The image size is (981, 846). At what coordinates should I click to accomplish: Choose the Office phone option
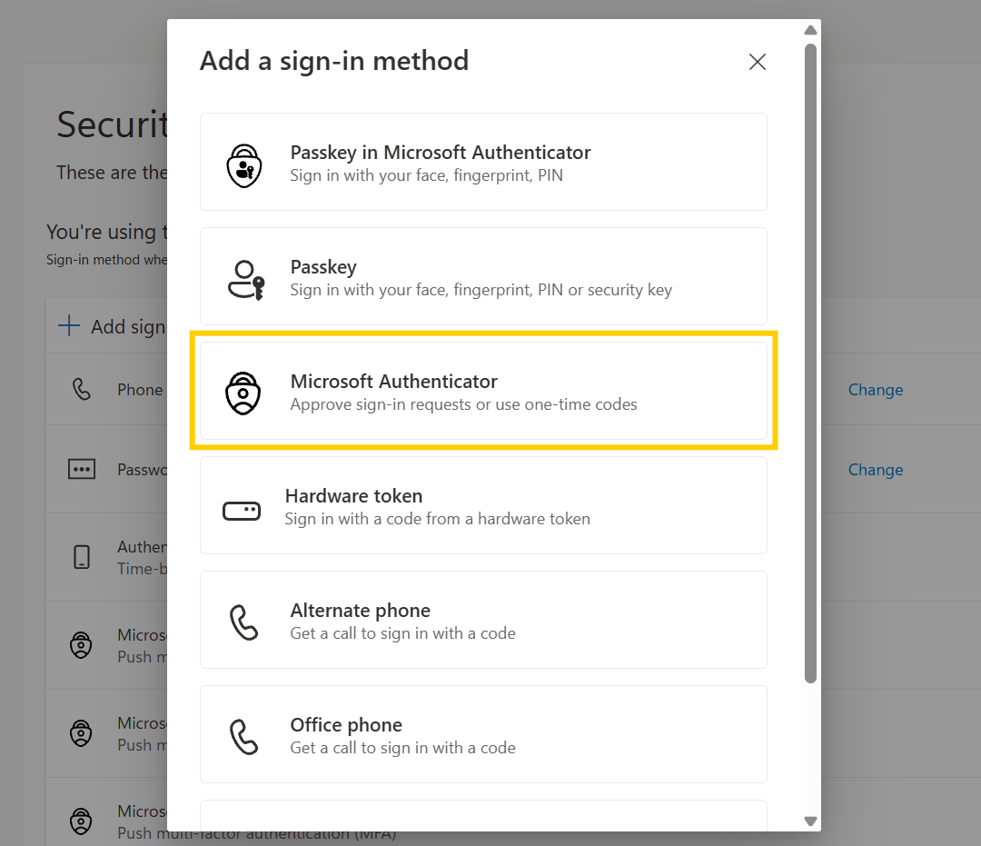coord(483,734)
